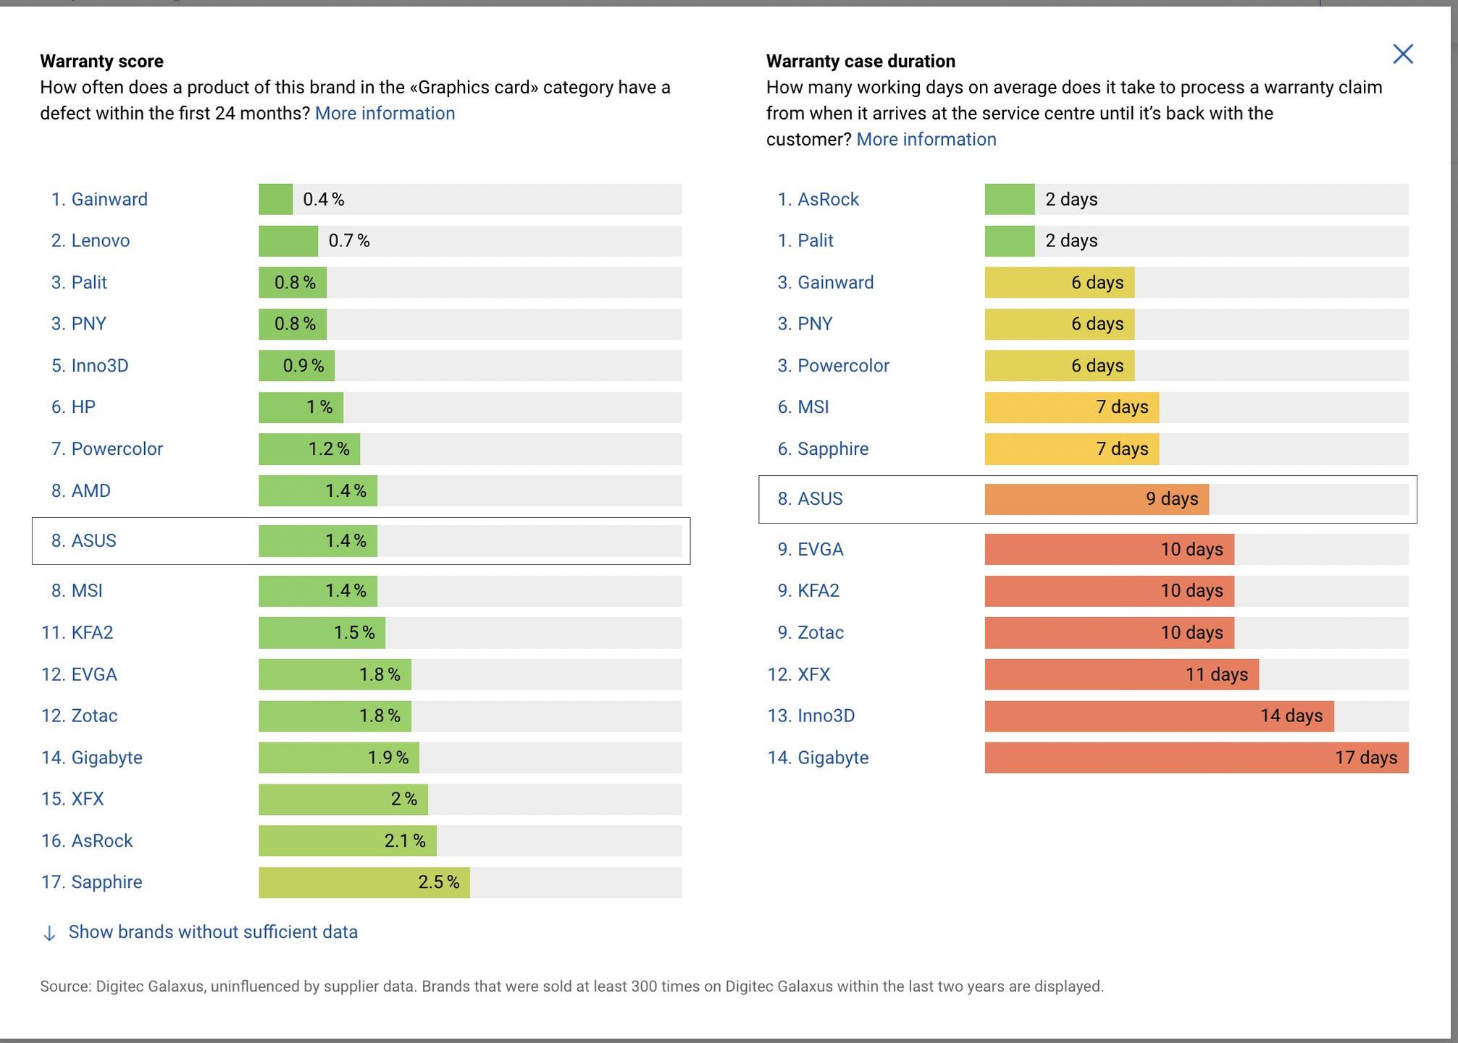The width and height of the screenshot is (1458, 1043).
Task: Close the warranty statistics dialog
Action: coord(1403,54)
